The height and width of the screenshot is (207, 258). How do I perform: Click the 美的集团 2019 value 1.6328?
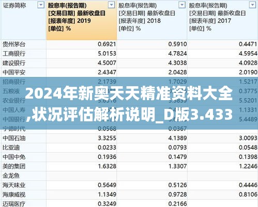pos(107,166)
